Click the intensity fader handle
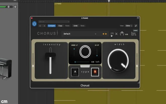The width and height of the screenshot is (166, 104). coord(50,55)
